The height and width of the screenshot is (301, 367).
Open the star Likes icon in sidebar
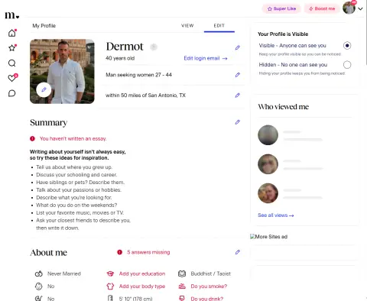(11, 47)
